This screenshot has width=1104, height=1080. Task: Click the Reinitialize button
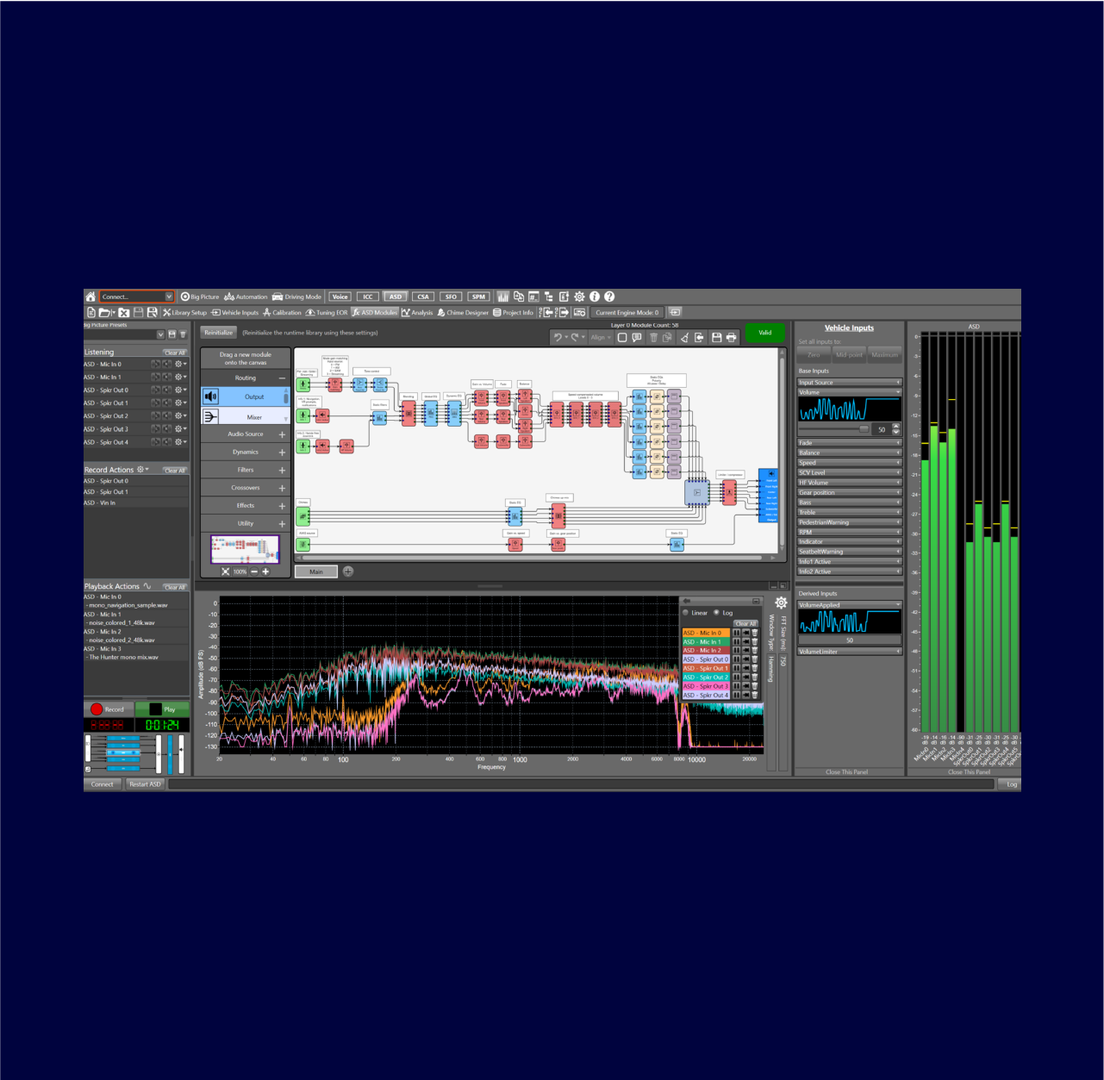click(219, 333)
